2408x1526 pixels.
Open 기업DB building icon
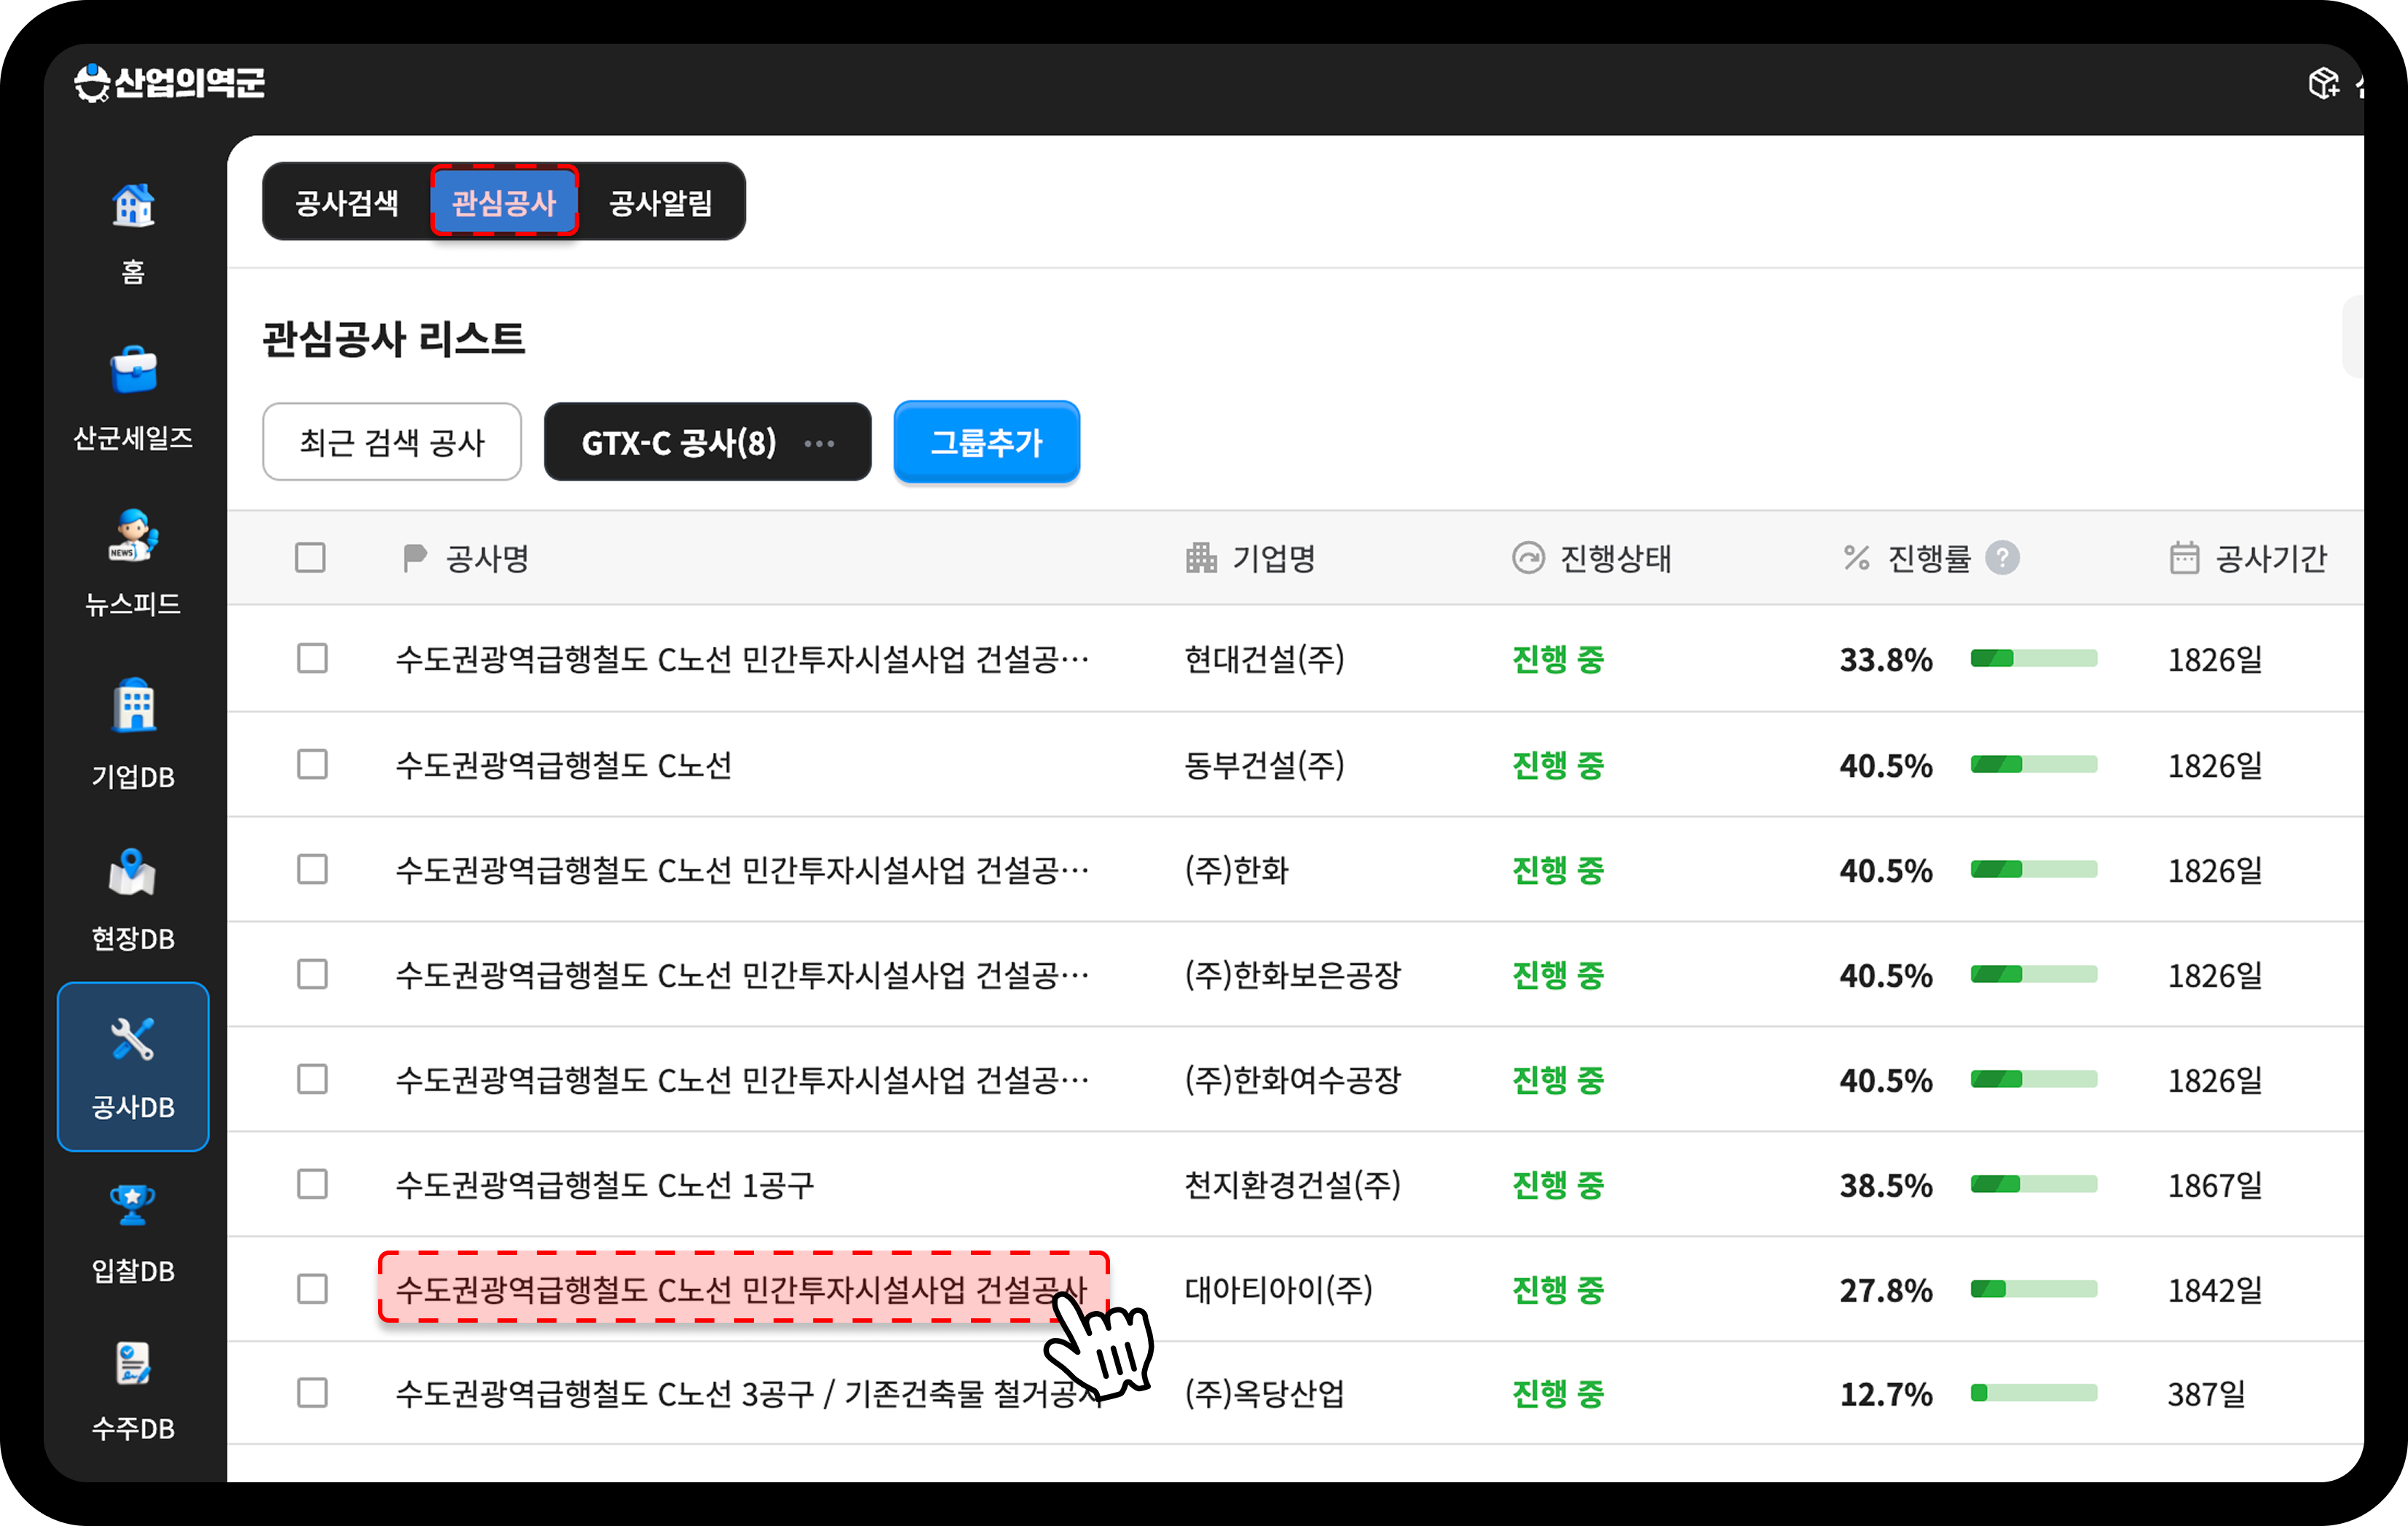pos(133,706)
